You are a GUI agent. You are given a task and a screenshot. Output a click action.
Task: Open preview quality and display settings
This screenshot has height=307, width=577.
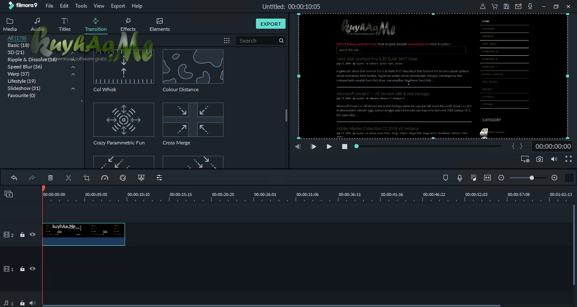[x=525, y=159]
